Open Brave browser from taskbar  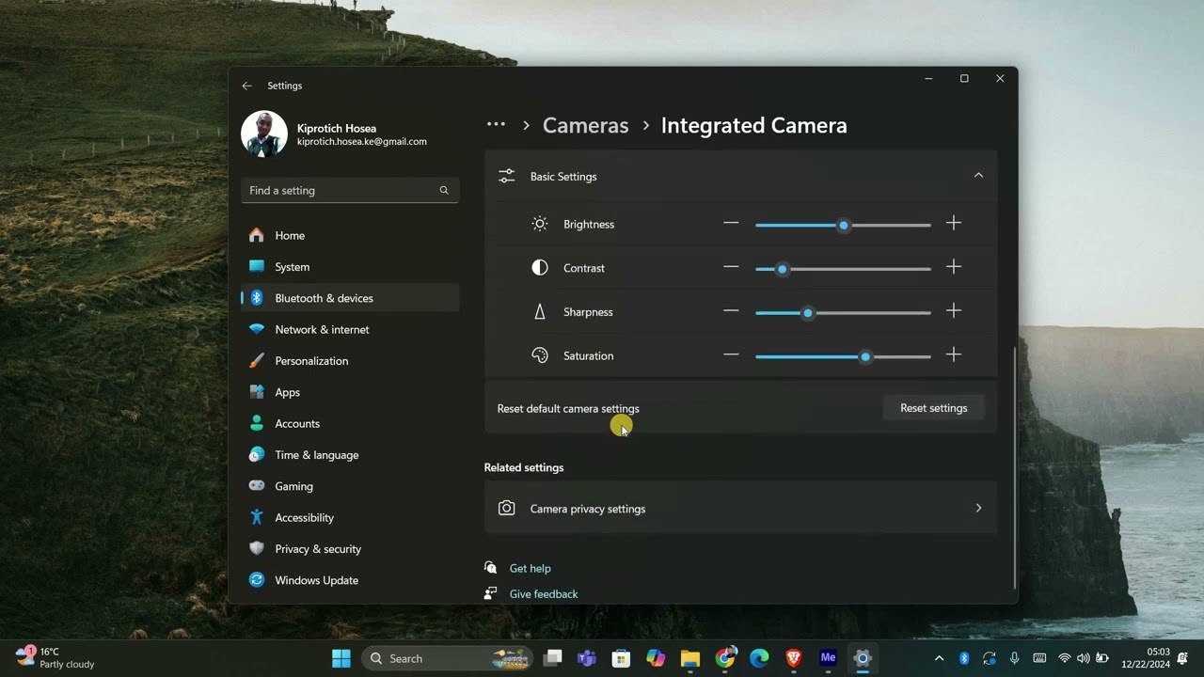coord(794,658)
